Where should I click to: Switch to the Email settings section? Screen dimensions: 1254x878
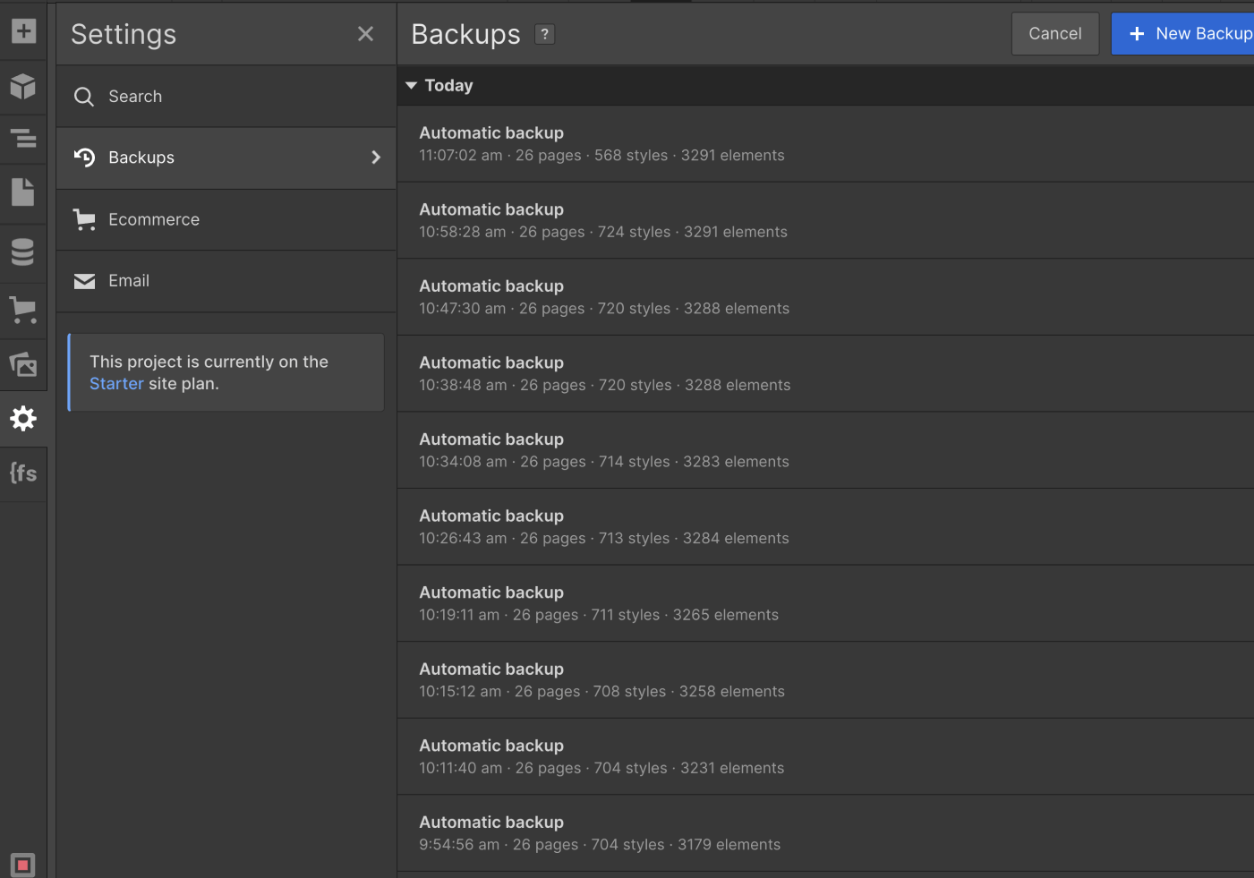coord(129,280)
